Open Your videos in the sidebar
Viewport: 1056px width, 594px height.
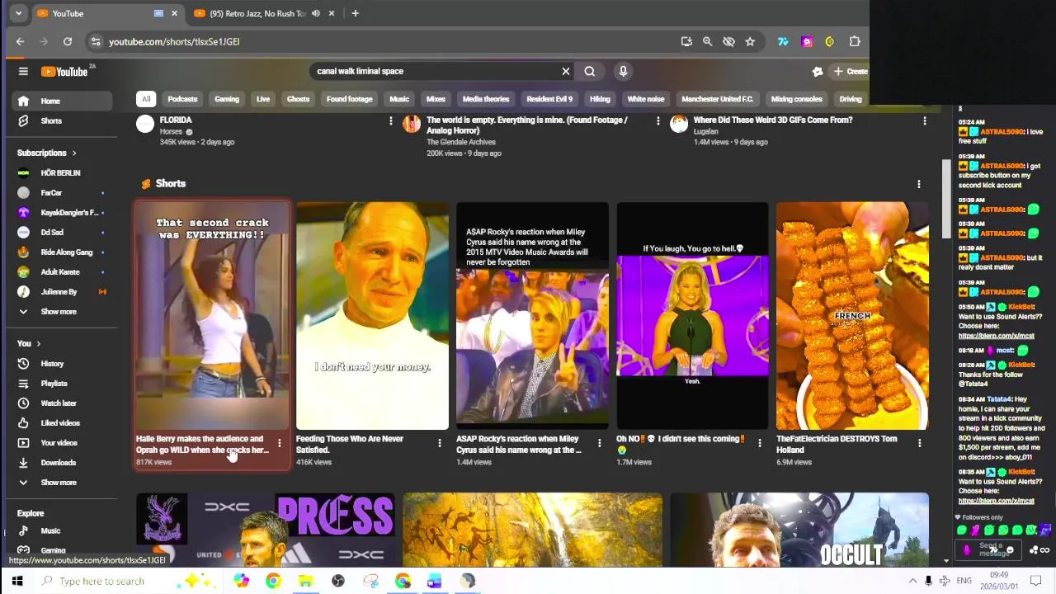pyautogui.click(x=62, y=443)
